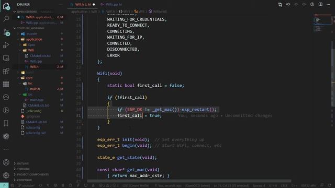Click the OpenOCD Server status item
This screenshot has height=188, width=335.
pos(197,185)
